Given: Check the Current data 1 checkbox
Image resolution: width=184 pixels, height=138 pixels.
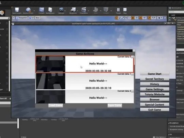Looking at the screenshot, I should 132,74.
